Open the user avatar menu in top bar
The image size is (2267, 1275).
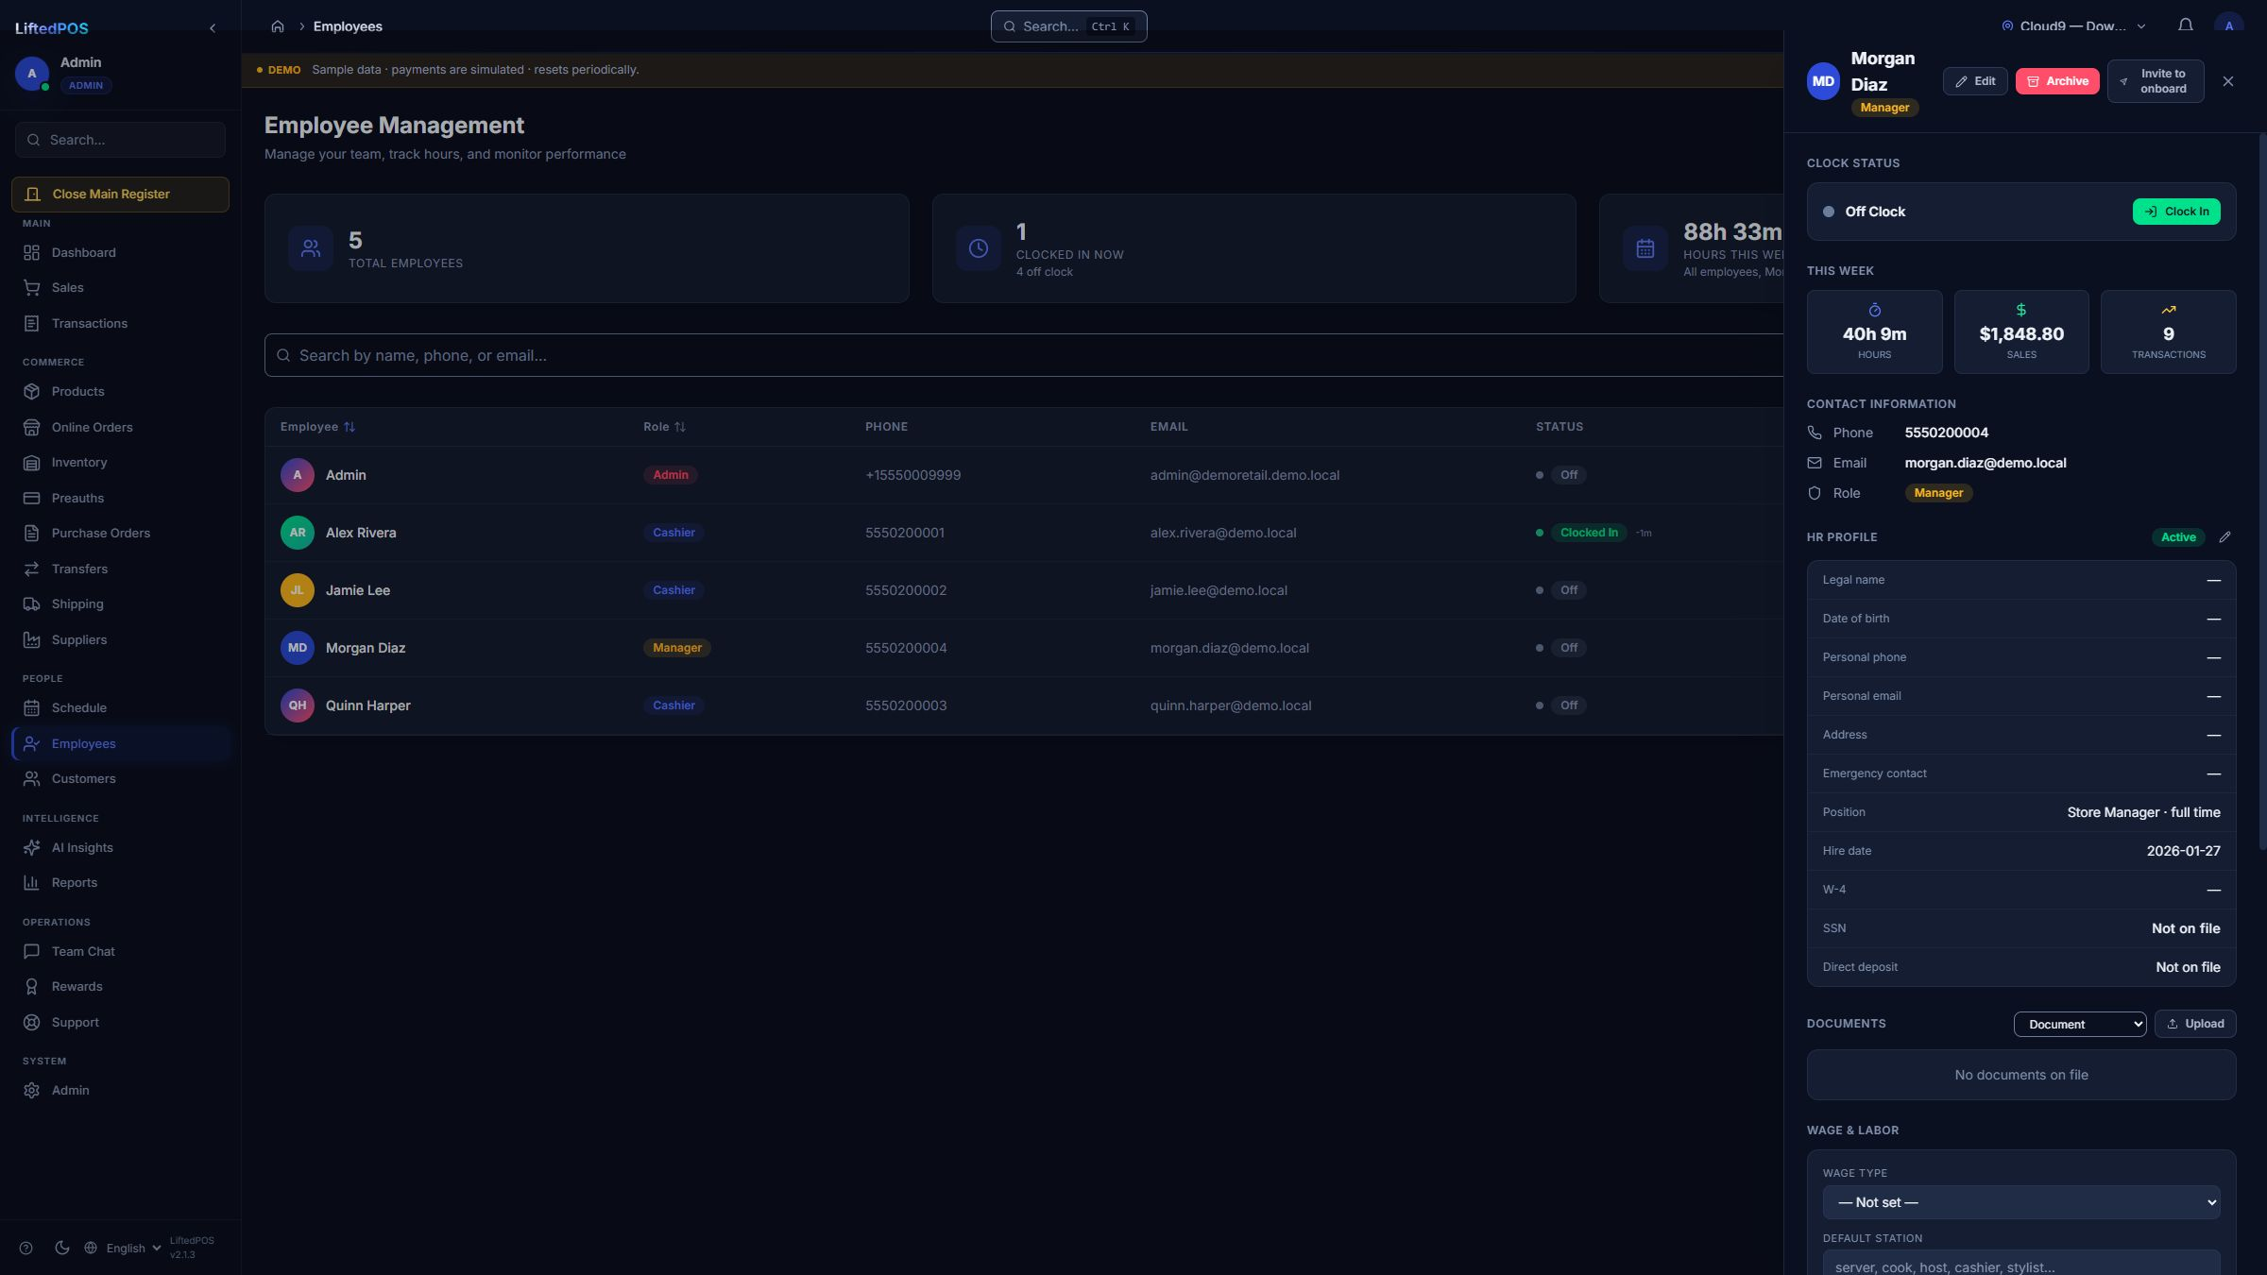(x=2229, y=25)
